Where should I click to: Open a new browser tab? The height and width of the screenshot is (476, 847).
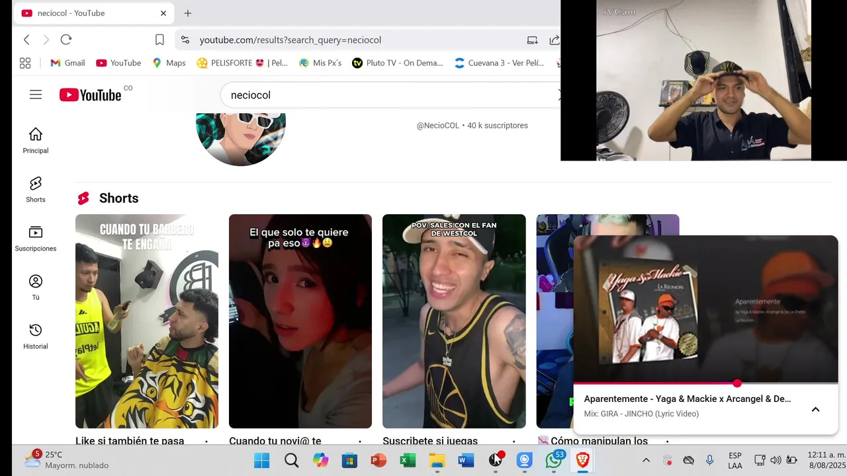[x=188, y=13]
